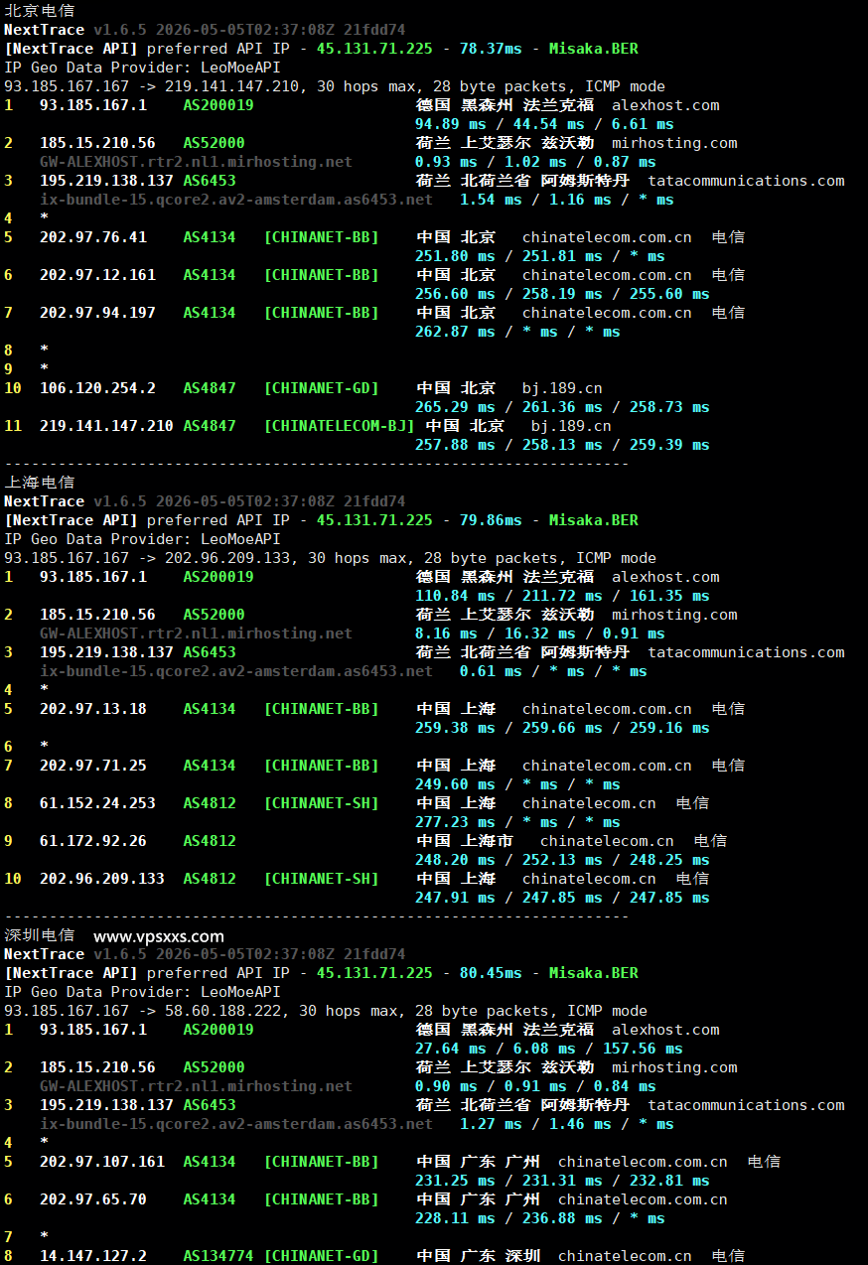Screen dimensions: 868x1265
Task: Select the API latency value 79.86ms
Action: [491, 520]
